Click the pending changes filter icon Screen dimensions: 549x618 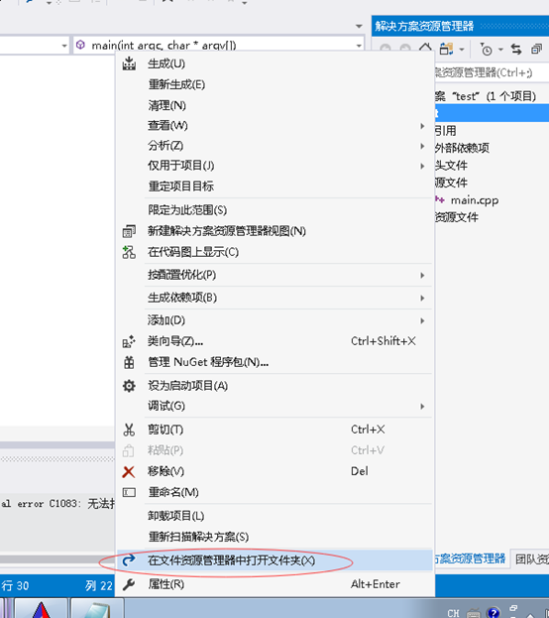[x=487, y=50]
